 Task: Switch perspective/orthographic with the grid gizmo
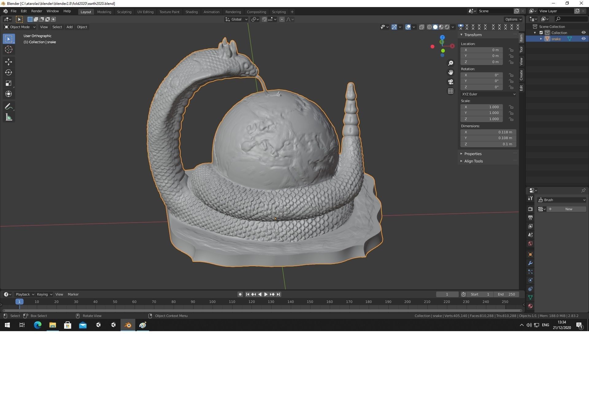pyautogui.click(x=451, y=91)
